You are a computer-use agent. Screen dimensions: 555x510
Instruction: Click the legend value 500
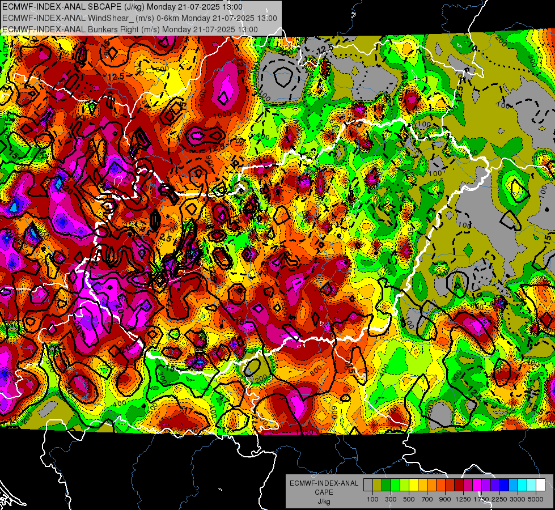point(409,499)
